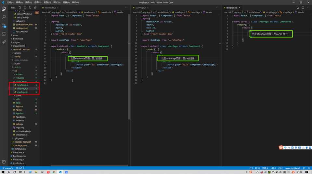The height and width of the screenshot is (174, 312).
Task: Open the Help (帮助) menu
Action: pyautogui.click(x=76, y=2)
